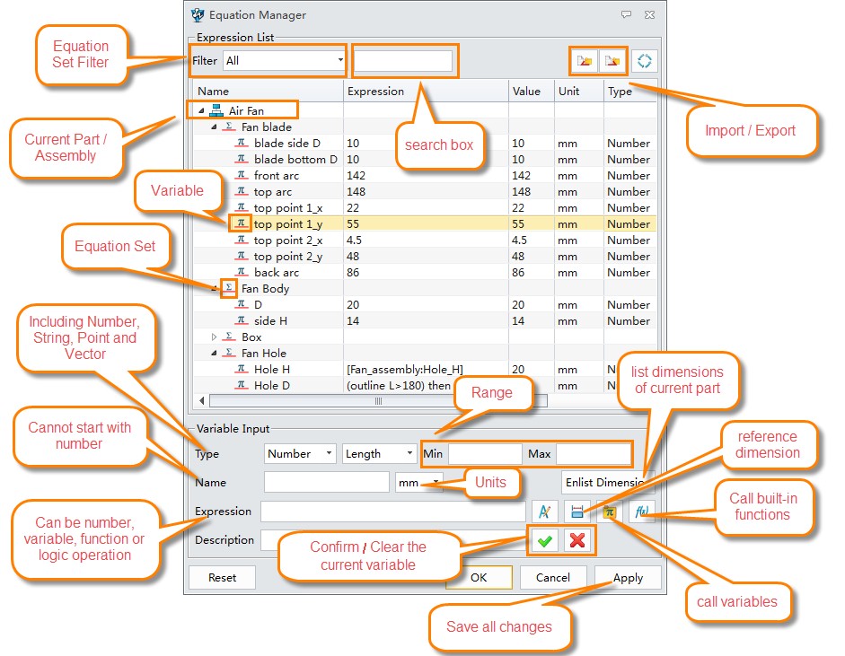Collapse the Fan blade equation set

point(215,127)
